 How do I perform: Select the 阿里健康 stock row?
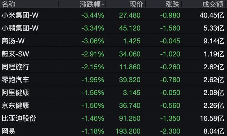click(x=113, y=92)
